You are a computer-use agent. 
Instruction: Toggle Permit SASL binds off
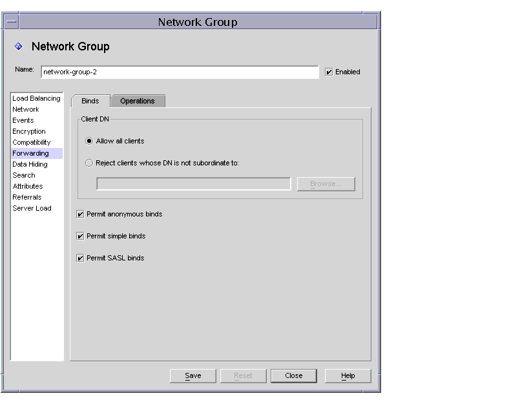pos(79,258)
